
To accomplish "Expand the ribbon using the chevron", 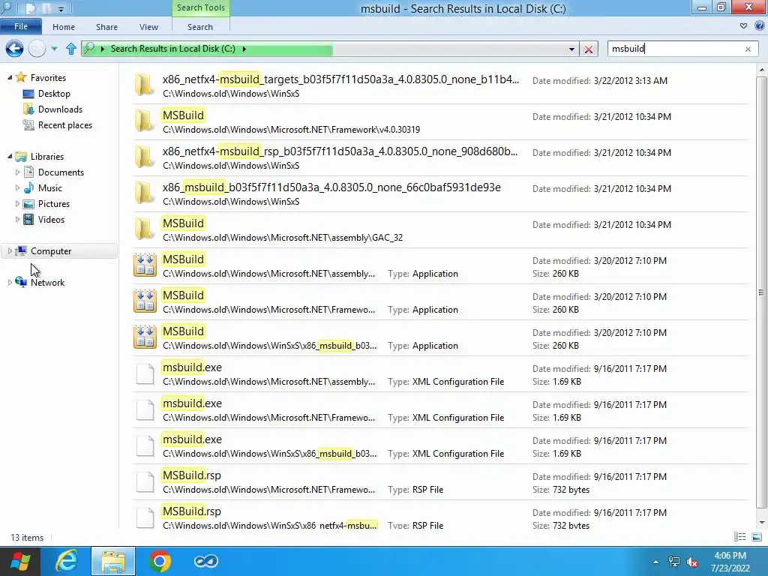I will [x=743, y=26].
